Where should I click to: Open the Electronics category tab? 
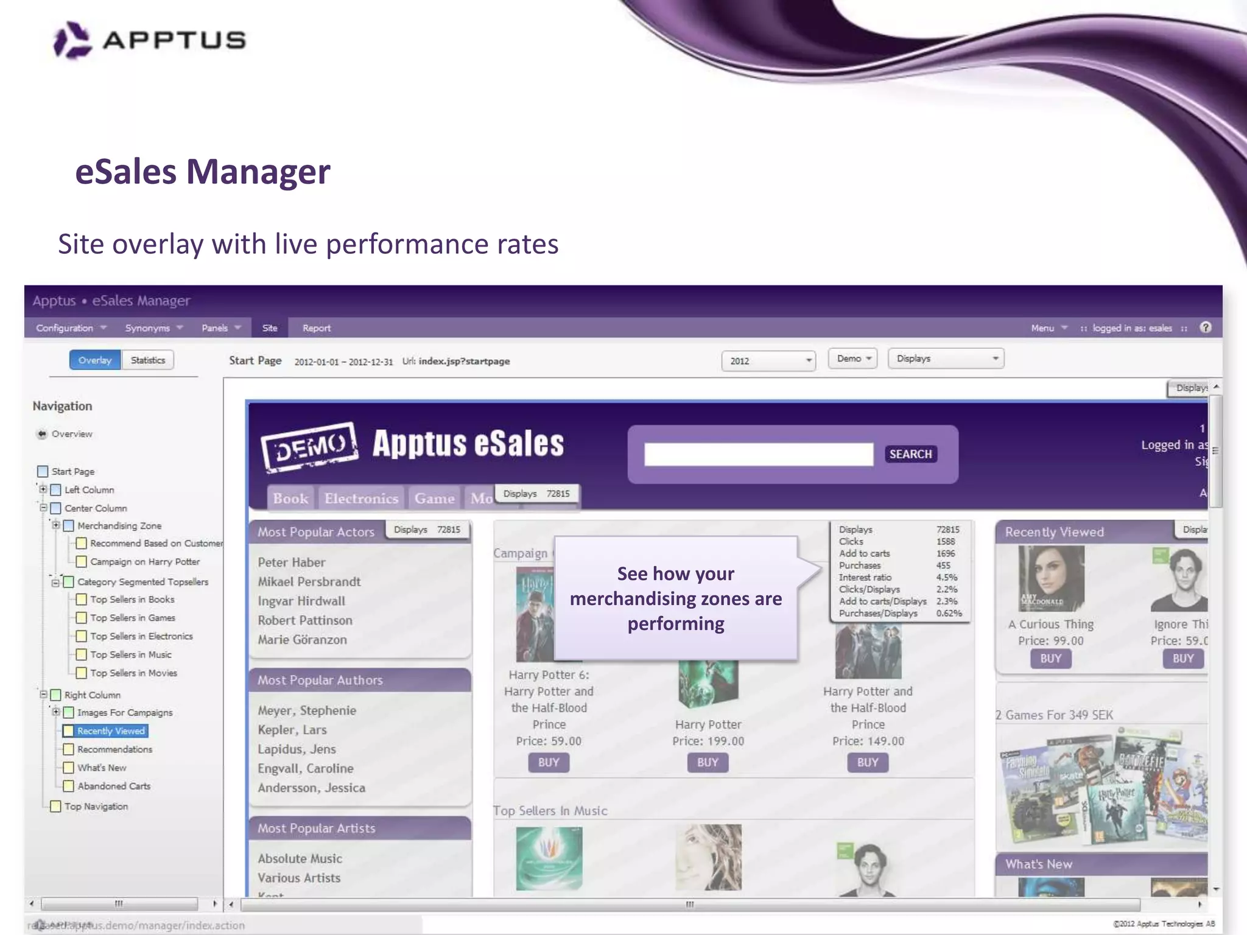[361, 498]
